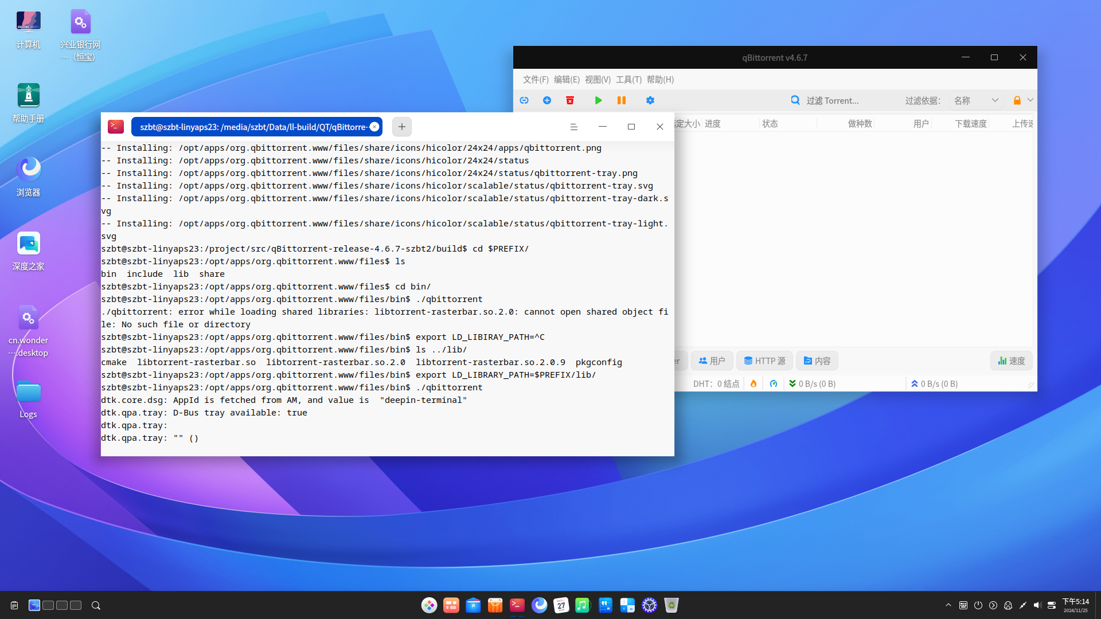Image resolution: width=1101 pixels, height=619 pixels.
Task: Sort by the 做种数 column header
Action: (846, 124)
